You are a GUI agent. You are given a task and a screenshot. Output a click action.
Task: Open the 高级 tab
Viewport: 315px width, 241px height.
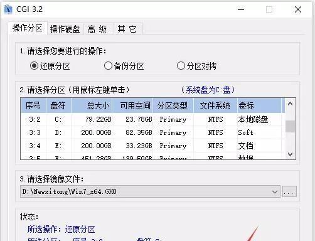97,29
